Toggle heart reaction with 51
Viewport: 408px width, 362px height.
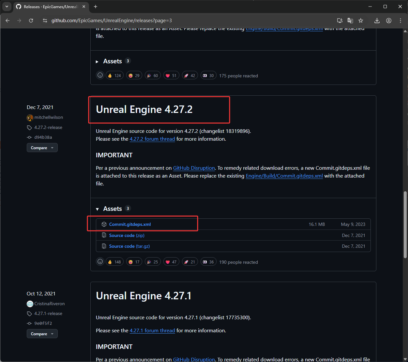(171, 75)
